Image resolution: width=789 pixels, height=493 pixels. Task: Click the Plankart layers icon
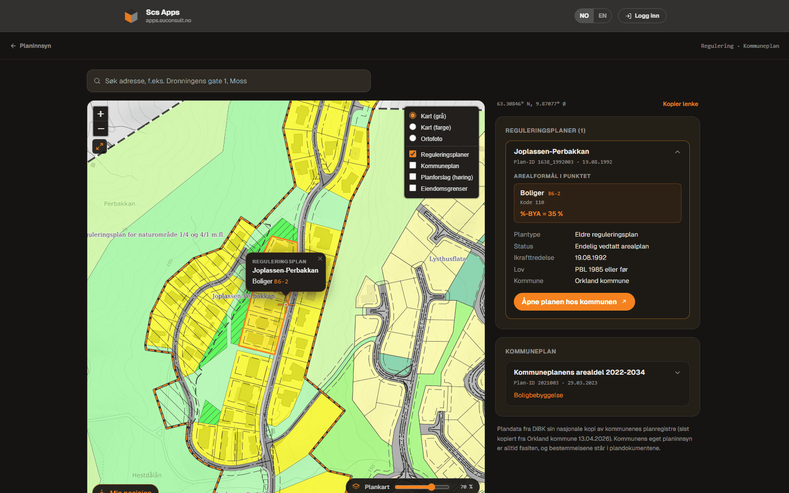click(356, 487)
